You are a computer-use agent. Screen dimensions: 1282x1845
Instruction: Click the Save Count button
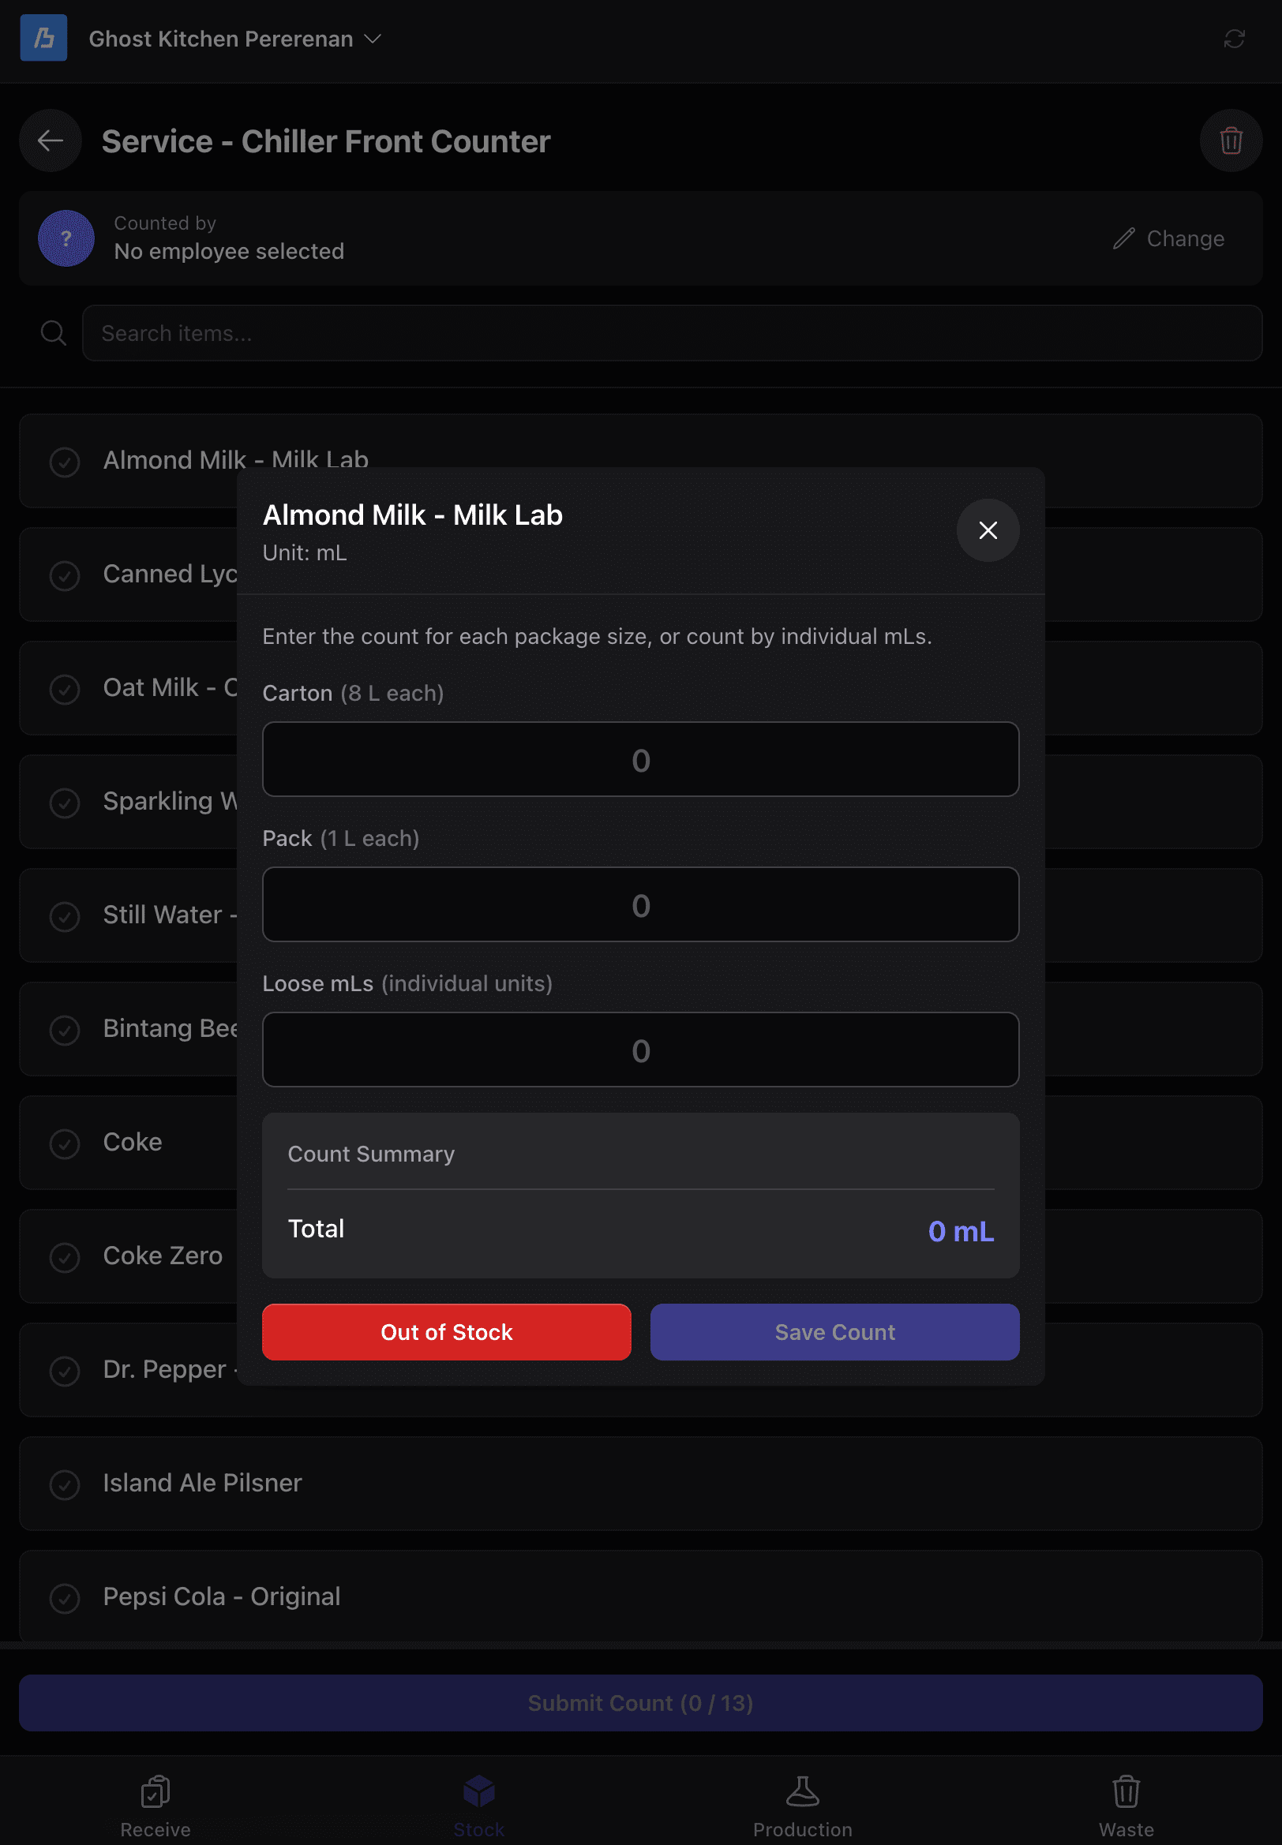click(834, 1331)
